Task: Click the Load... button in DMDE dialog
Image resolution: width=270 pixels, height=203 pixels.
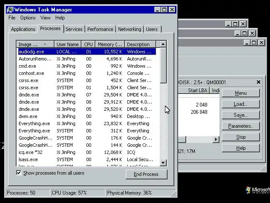Action: click(241, 104)
